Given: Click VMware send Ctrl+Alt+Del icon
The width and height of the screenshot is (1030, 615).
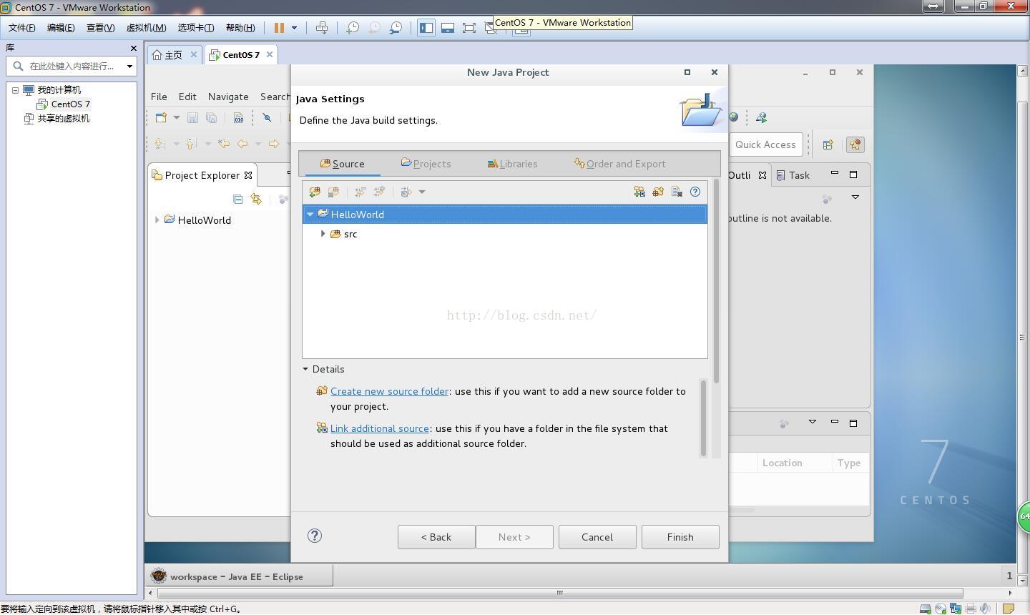Looking at the screenshot, I should pyautogui.click(x=322, y=28).
